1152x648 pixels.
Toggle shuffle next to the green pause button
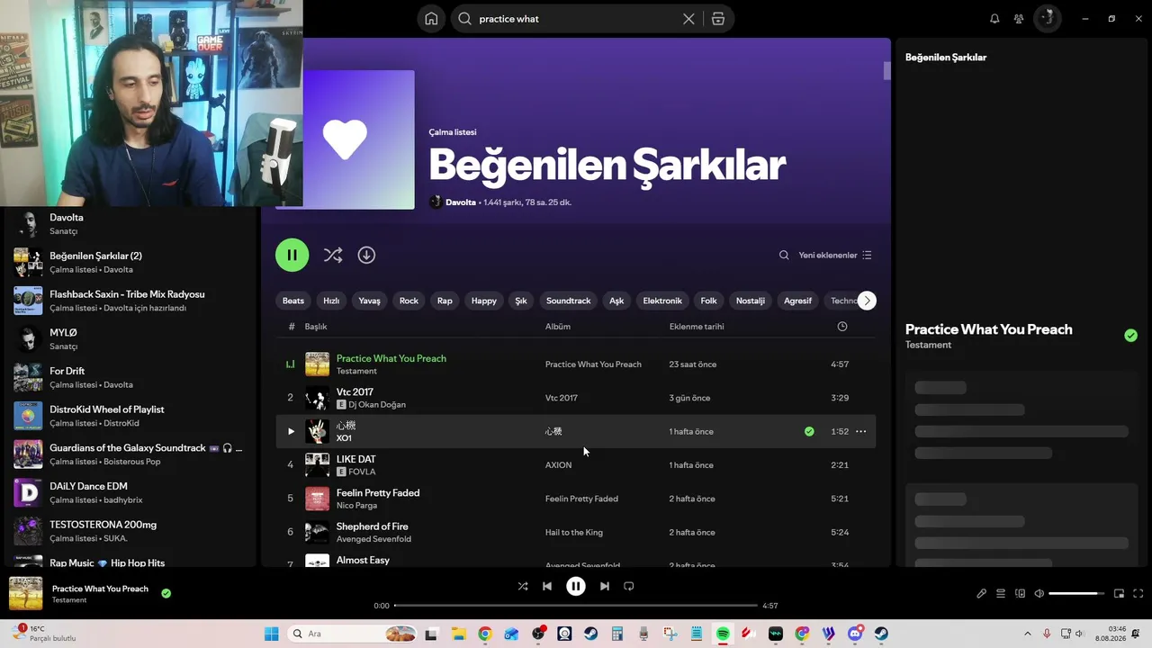pyautogui.click(x=333, y=255)
